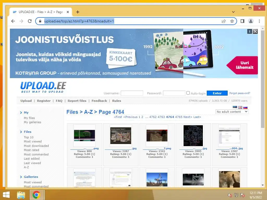
Task: Switch language to English flag
Action: pyautogui.click(x=240, y=107)
